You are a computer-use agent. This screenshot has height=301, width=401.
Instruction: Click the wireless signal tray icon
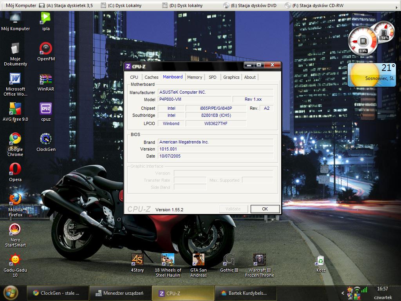[x=357, y=290]
